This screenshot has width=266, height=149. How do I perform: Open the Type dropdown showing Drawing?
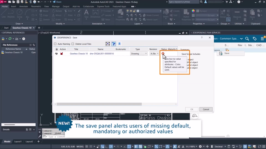pyautogui.click(x=139, y=54)
